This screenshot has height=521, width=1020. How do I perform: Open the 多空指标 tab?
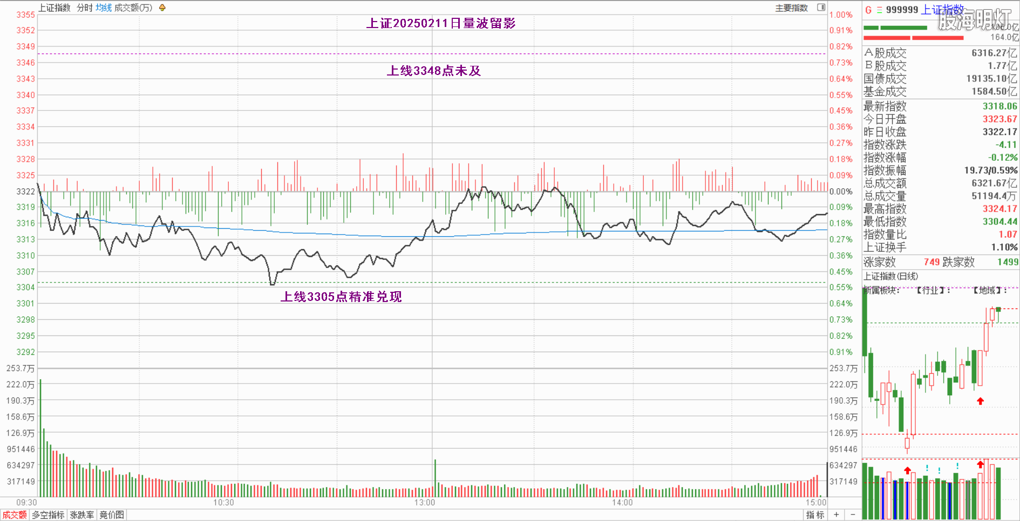[x=47, y=515]
